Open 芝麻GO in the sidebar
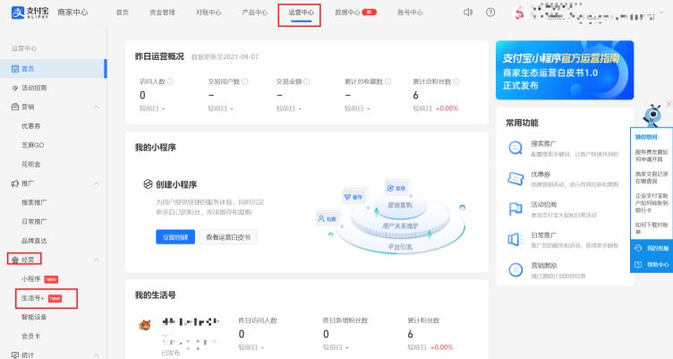 point(33,145)
